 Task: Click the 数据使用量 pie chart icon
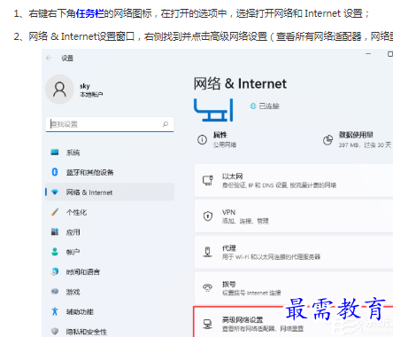(x=327, y=140)
